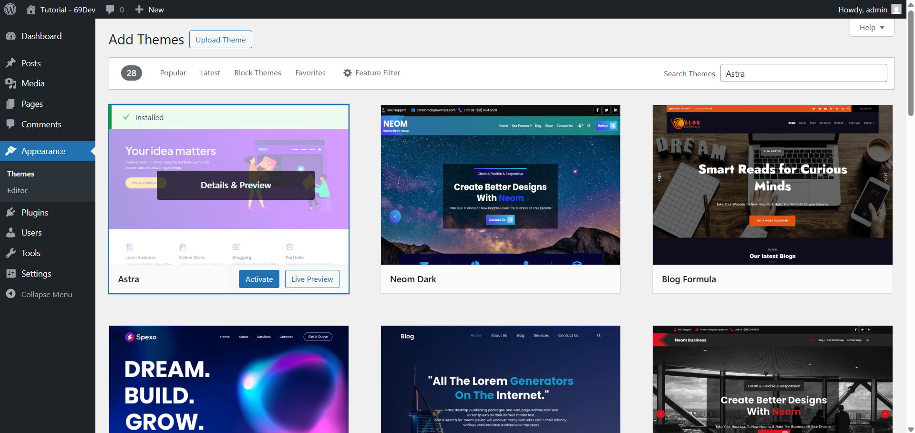Click the WordPress logo icon
This screenshot has height=433, width=915.
(10, 10)
